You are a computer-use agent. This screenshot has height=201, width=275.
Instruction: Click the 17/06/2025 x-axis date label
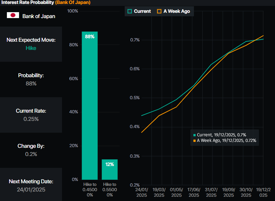[194, 192]
